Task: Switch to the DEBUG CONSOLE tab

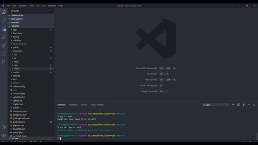Action: (98, 105)
